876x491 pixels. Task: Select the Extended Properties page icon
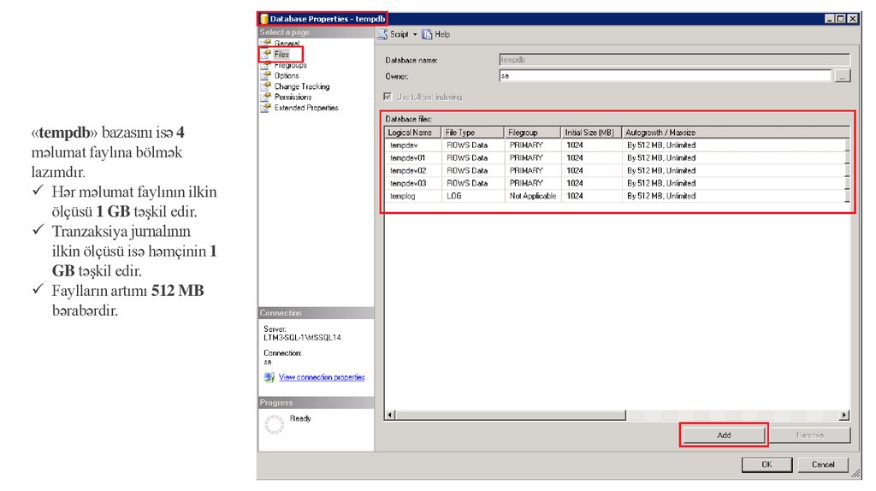click(265, 108)
